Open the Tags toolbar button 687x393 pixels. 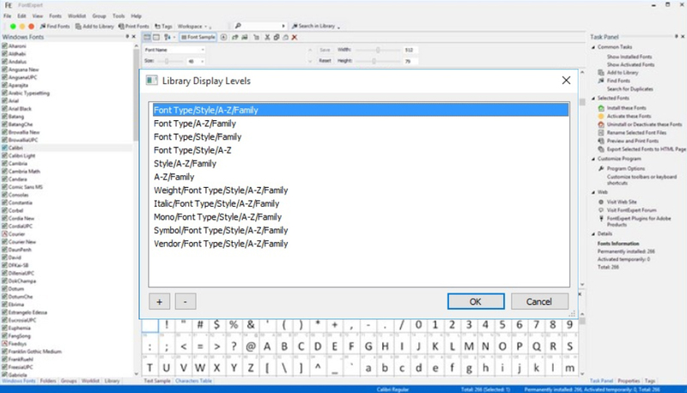tap(163, 27)
